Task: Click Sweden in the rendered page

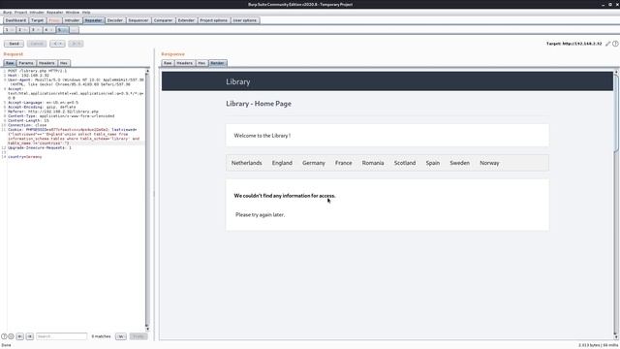Action: click(x=459, y=163)
